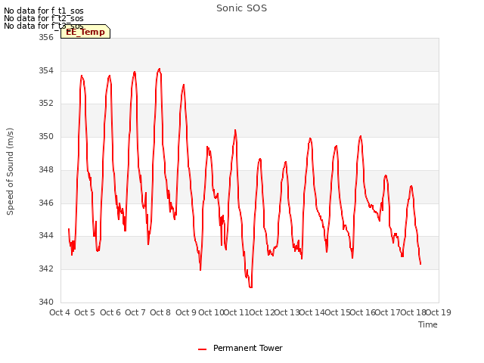The height and width of the screenshot is (363, 484).
Task: Click the Oct 8 x-axis tick label
Action: tap(160, 312)
